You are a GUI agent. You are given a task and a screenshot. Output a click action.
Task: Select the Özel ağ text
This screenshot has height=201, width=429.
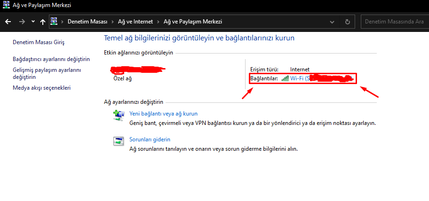(x=122, y=78)
